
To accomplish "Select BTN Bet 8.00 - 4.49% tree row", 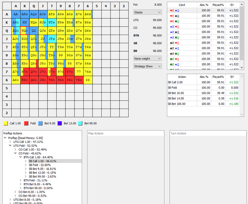I will pos(37,184).
